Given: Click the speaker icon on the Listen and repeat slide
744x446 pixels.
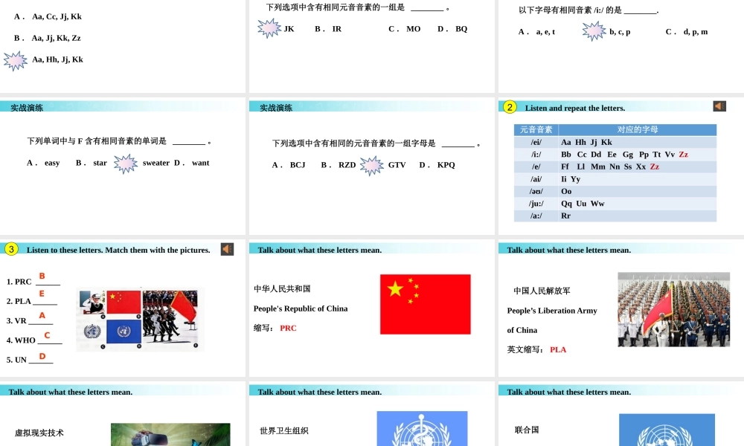Looking at the screenshot, I should (x=719, y=106).
